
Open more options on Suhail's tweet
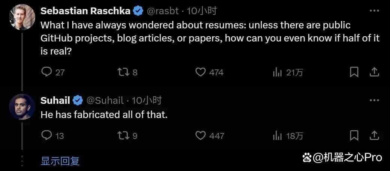point(374,100)
